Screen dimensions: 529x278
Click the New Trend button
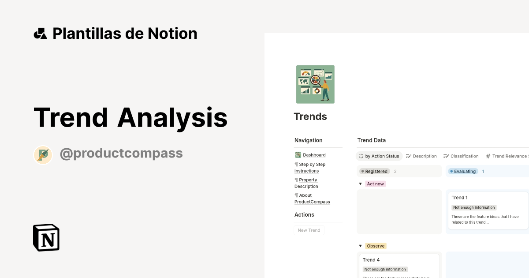309,230
